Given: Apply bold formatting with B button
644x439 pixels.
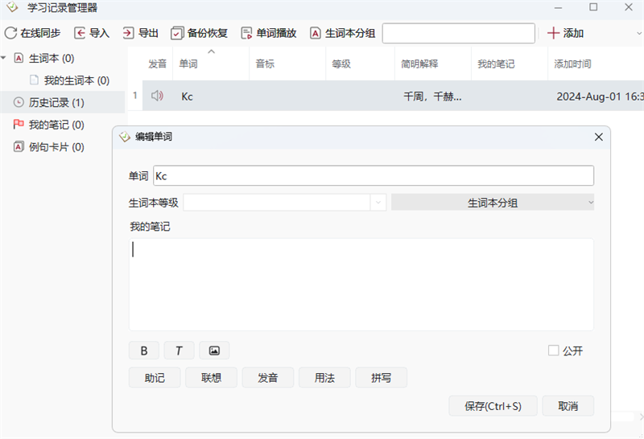Looking at the screenshot, I should pyautogui.click(x=144, y=351).
